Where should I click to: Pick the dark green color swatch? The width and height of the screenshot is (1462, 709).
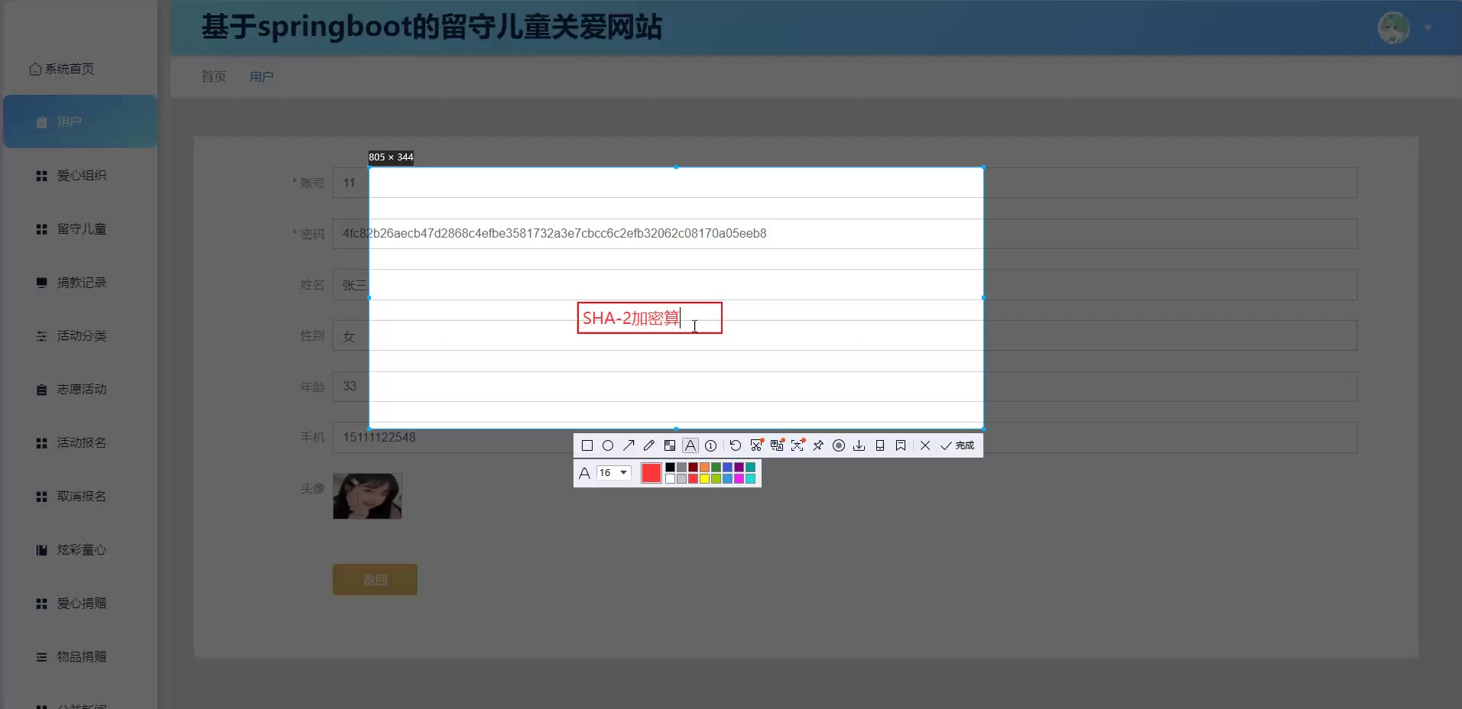click(x=716, y=467)
